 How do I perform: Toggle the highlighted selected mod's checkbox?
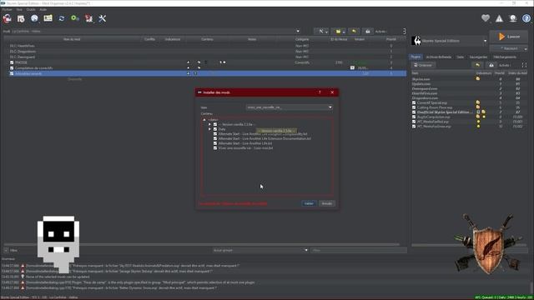pyautogui.click(x=12, y=73)
